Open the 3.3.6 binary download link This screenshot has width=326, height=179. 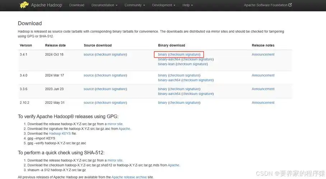(162, 89)
